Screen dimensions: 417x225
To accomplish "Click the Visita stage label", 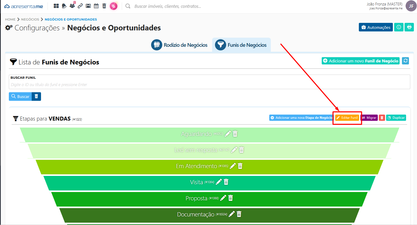I will coord(197,182).
